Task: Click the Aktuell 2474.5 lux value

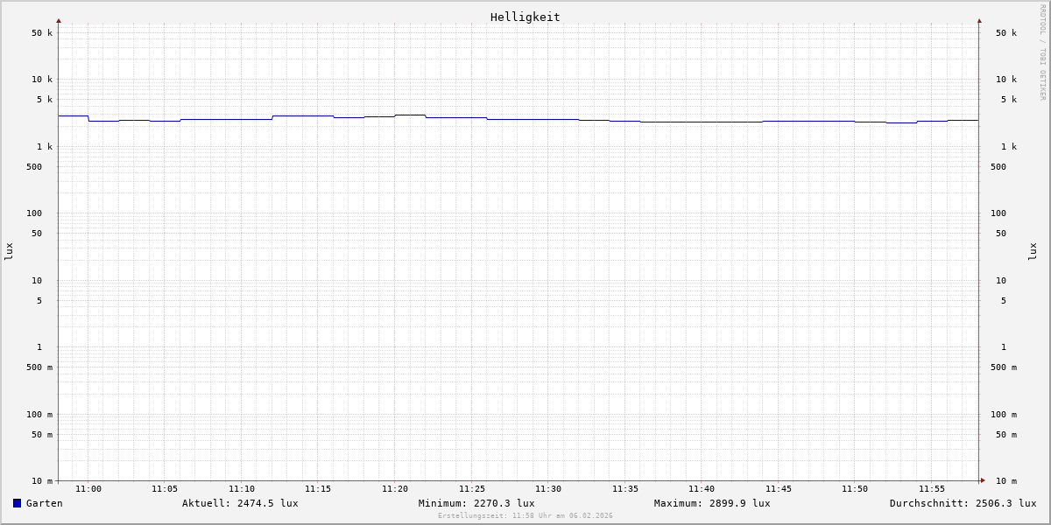Action: pos(240,503)
